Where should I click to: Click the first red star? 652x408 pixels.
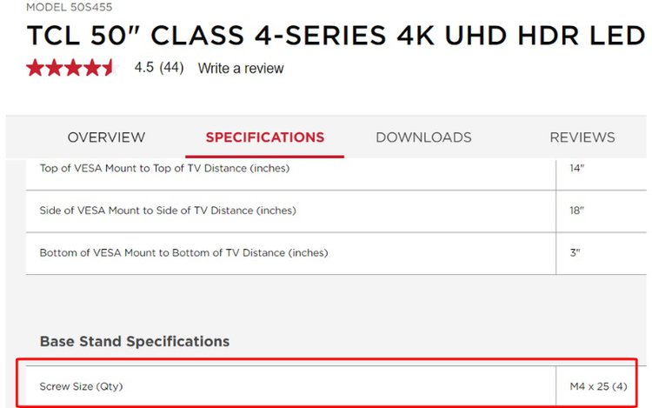[36, 68]
